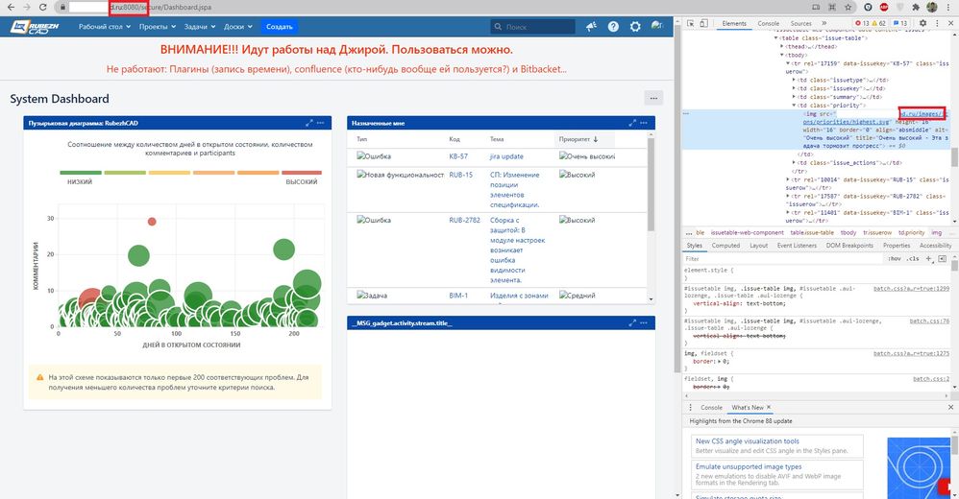Maximize the bubble chart RubezhCAD gadget

308,123
